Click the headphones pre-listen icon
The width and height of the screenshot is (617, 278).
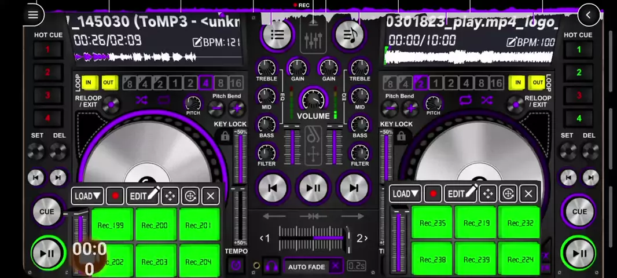(x=271, y=266)
